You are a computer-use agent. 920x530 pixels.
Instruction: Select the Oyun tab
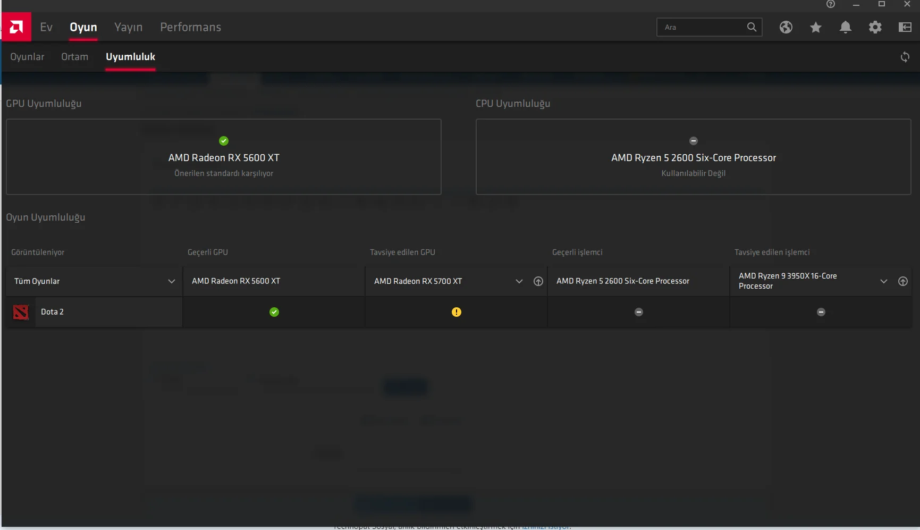pos(83,27)
